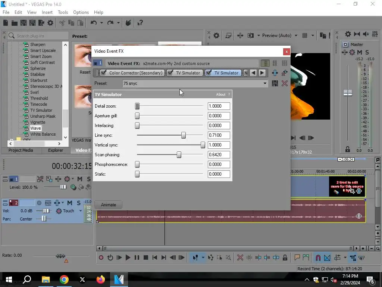Screen dimensions: 382x287
Task: Expand the Undo history dropdown arrow
Action: pyautogui.click(x=101, y=23)
